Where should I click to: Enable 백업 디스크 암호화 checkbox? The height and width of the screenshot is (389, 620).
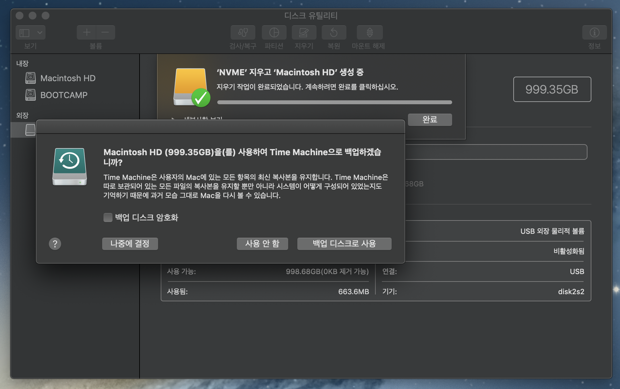[108, 218]
